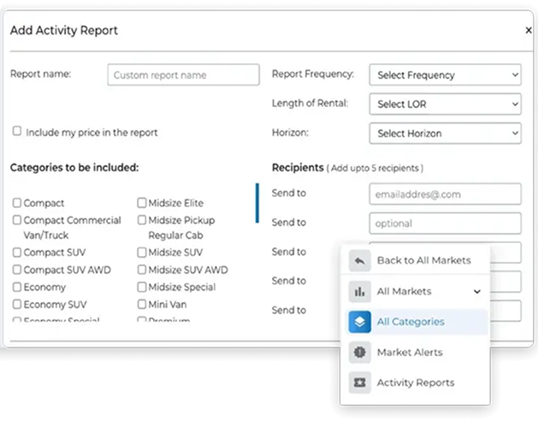
Task: Enable Include my price in the report
Action: point(17,131)
